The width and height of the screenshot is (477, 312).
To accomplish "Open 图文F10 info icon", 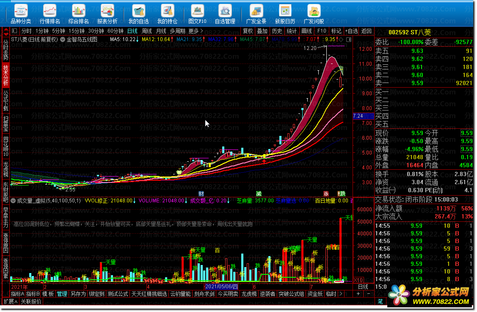I will pos(197,14).
